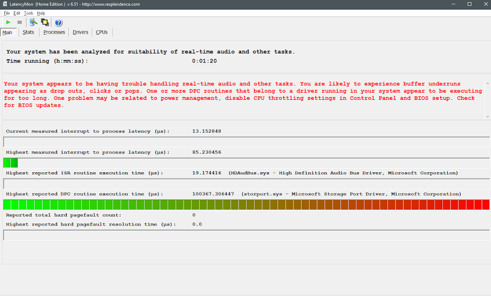Switch to the Drivers tab
This screenshot has width=491, height=296.
(x=81, y=32)
